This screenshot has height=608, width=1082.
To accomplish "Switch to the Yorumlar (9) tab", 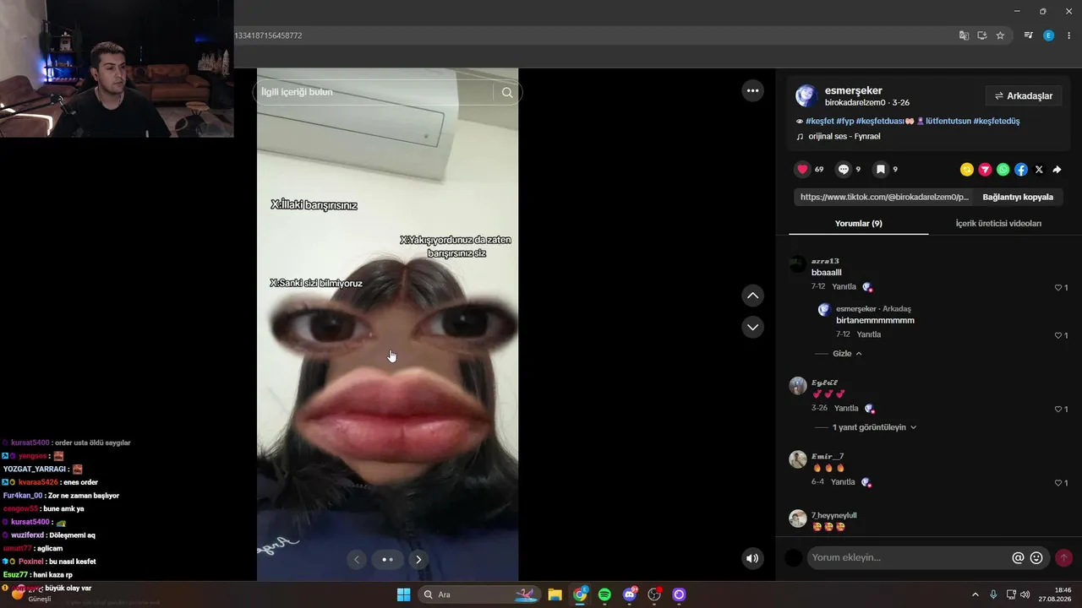I will 858,223.
